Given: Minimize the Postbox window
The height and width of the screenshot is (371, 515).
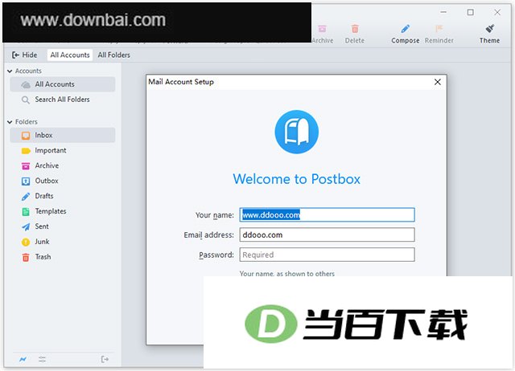Looking at the screenshot, I should pos(443,12).
